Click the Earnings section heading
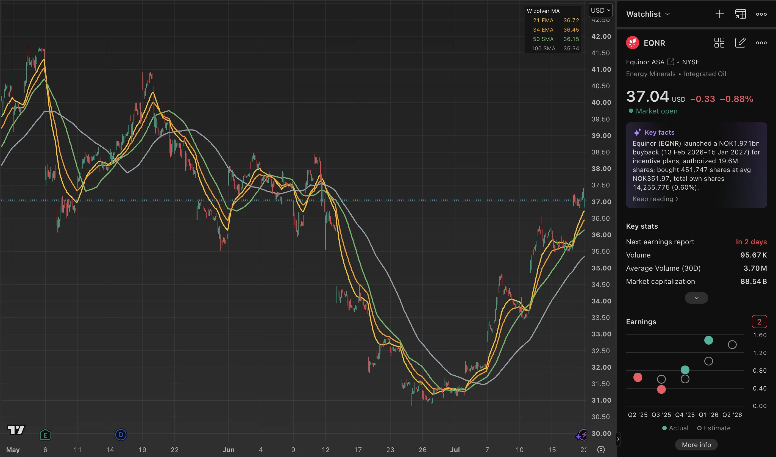 pos(641,322)
